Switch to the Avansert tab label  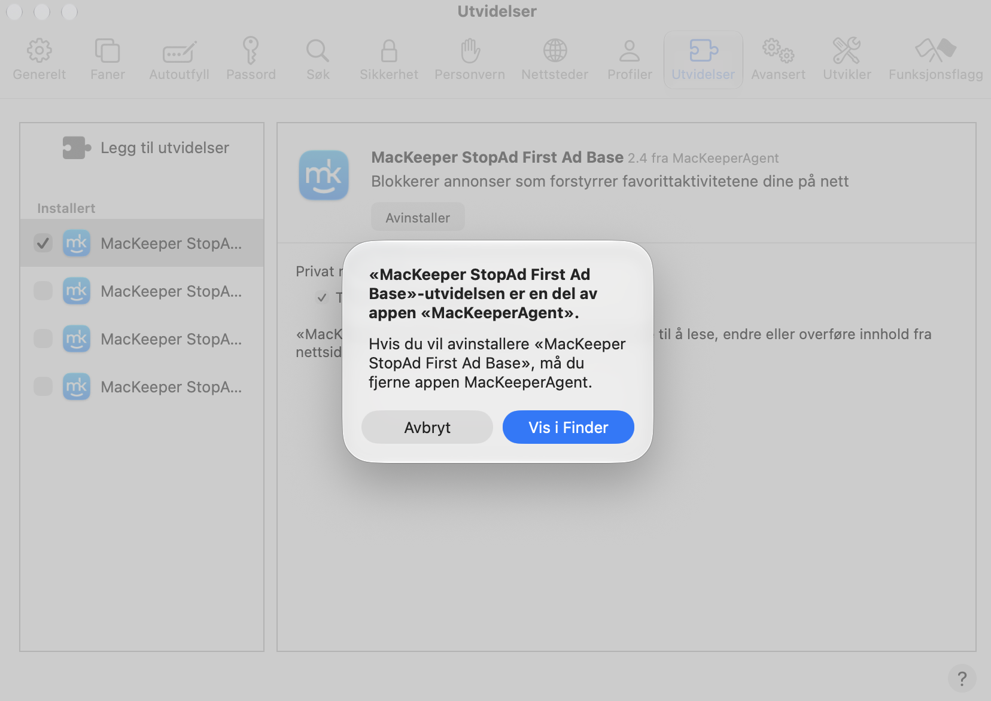coord(778,75)
